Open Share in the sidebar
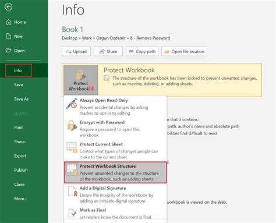Viewport: 276px width, 223px height. click(x=24, y=141)
